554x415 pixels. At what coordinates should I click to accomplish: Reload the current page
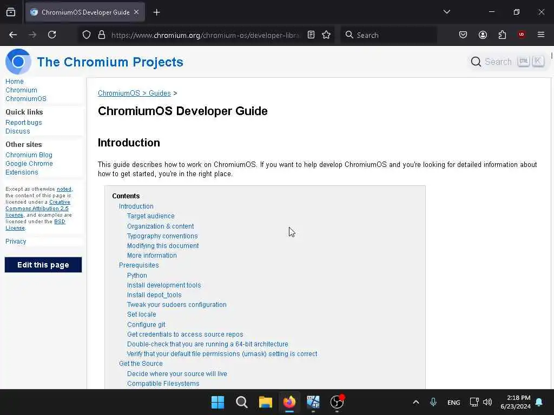coord(52,35)
